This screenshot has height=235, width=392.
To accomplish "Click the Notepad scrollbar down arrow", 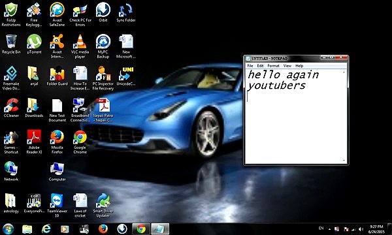I will 344,161.
